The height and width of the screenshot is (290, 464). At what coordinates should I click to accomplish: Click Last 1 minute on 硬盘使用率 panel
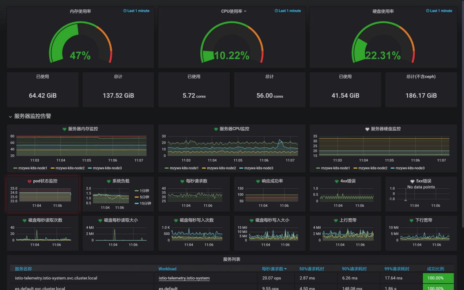[x=441, y=11]
